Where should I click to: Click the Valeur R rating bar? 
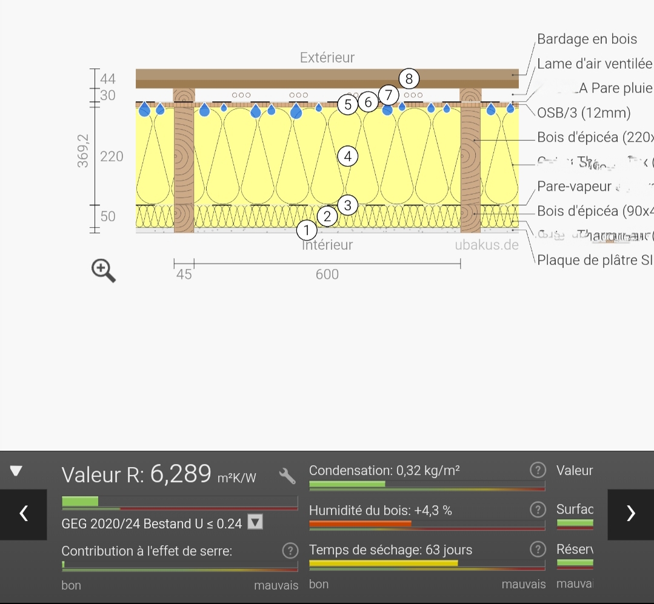coord(179,502)
